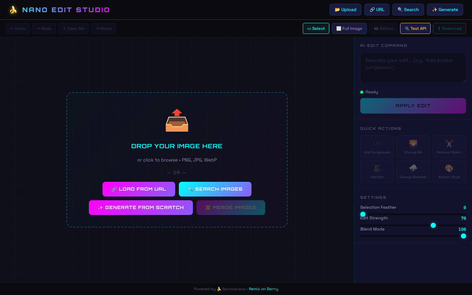Open the Remix on Berrry link
This screenshot has height=295, width=472.
tap(263, 289)
